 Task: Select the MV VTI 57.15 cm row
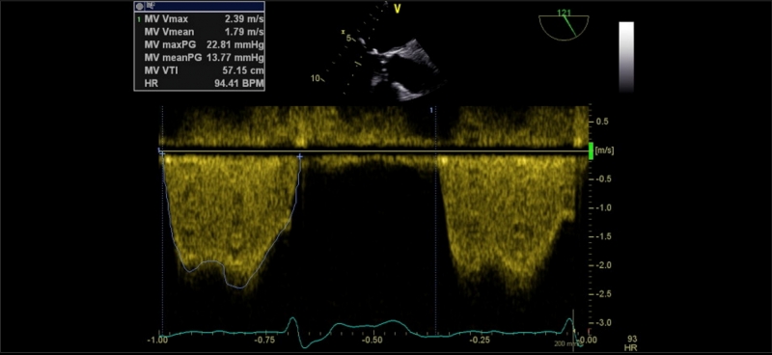(x=200, y=70)
